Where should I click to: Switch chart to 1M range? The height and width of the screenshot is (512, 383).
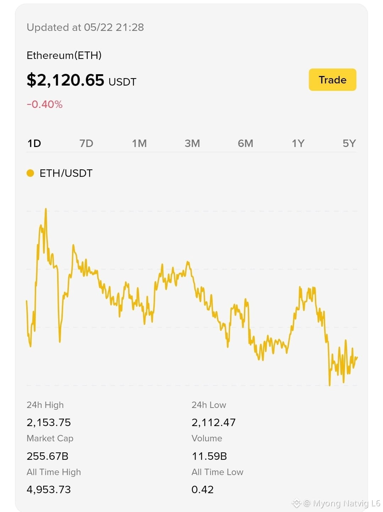(x=139, y=143)
